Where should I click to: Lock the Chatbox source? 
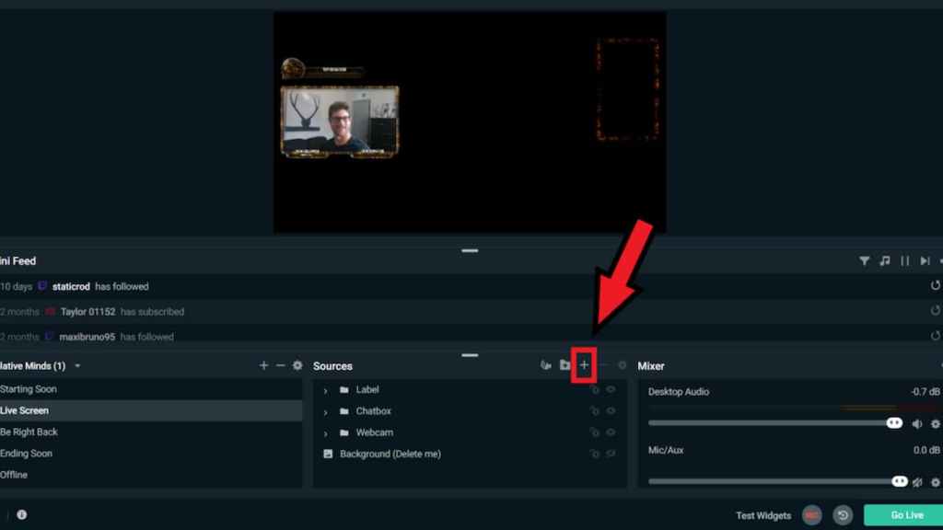click(x=595, y=411)
